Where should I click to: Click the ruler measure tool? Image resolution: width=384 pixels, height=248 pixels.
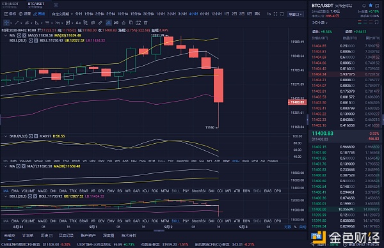(100, 23)
